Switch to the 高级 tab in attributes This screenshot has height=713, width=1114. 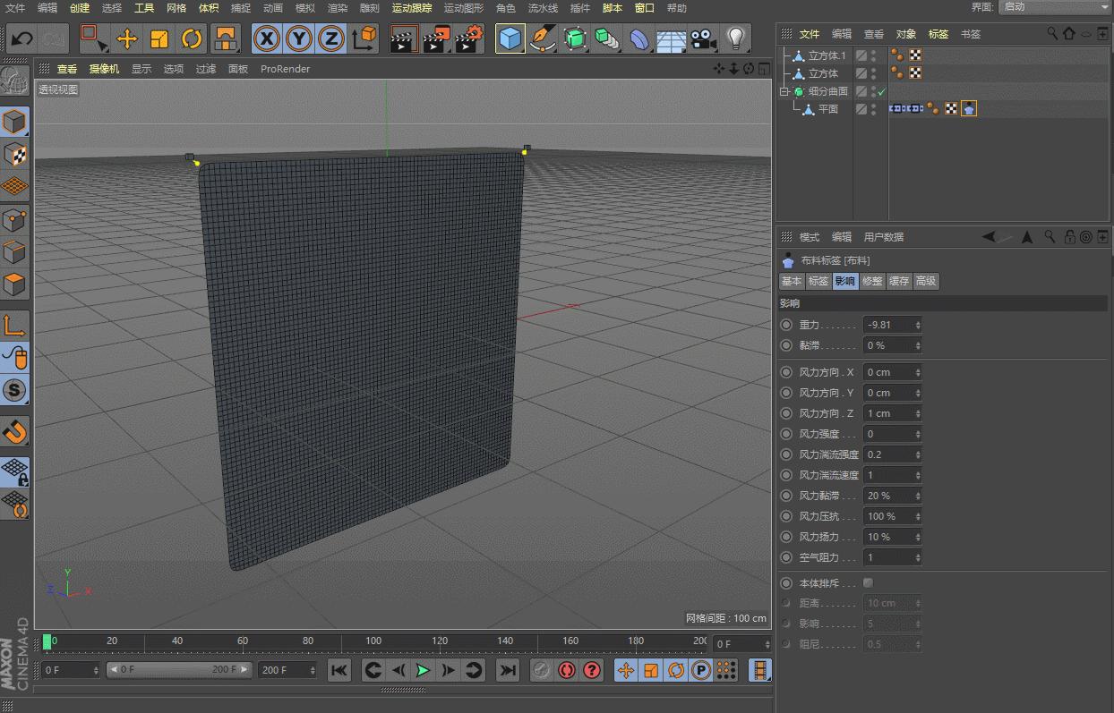point(925,281)
